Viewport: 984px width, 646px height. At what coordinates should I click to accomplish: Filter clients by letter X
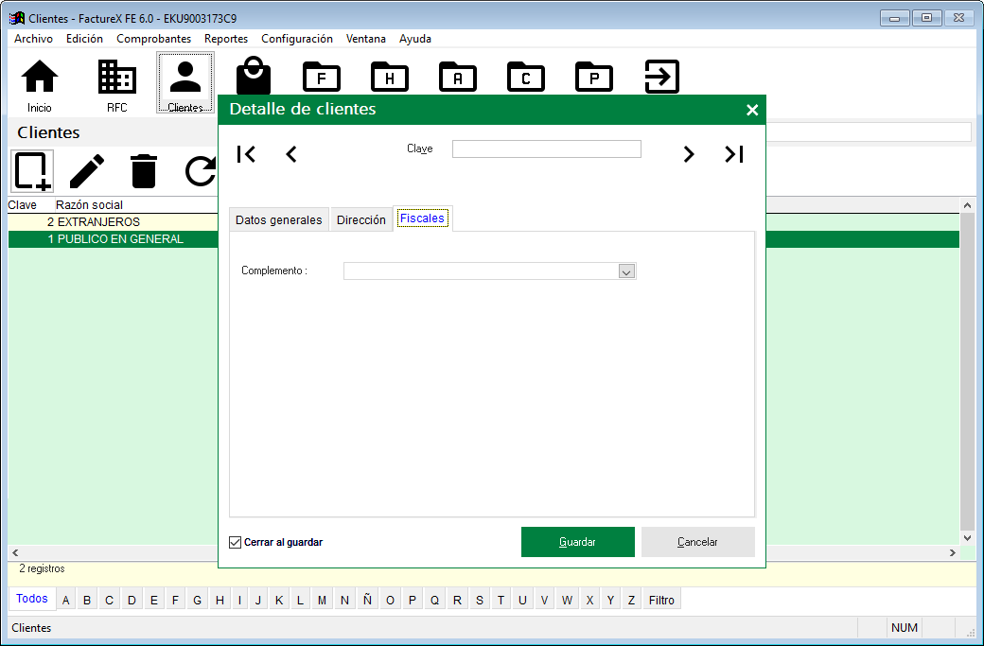coord(589,601)
